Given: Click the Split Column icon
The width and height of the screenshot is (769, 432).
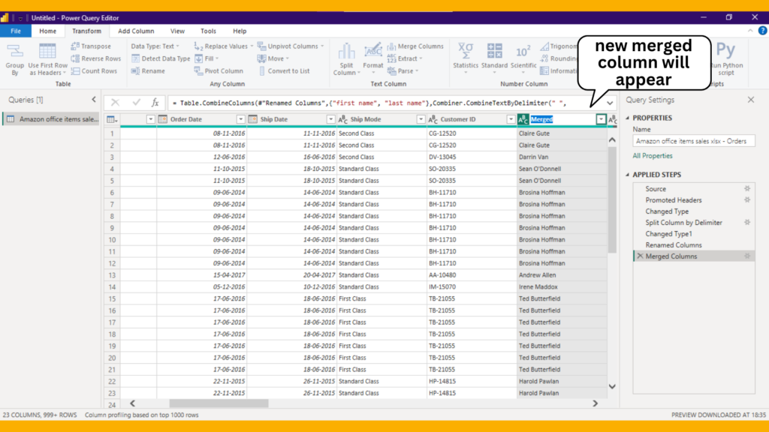Looking at the screenshot, I should (346, 52).
